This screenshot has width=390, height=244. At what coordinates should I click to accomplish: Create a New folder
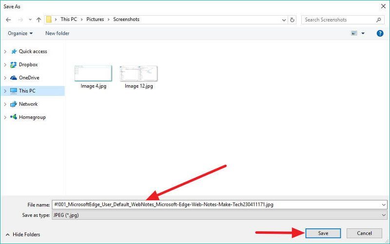pos(57,33)
